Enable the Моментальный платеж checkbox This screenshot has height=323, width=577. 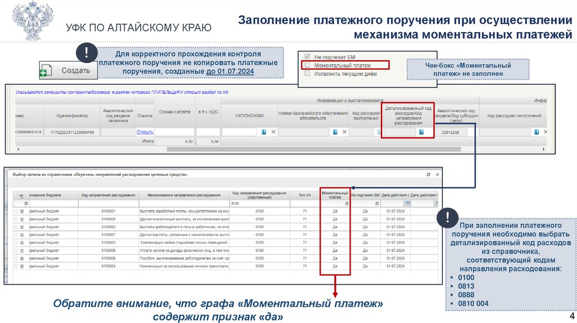click(x=307, y=65)
